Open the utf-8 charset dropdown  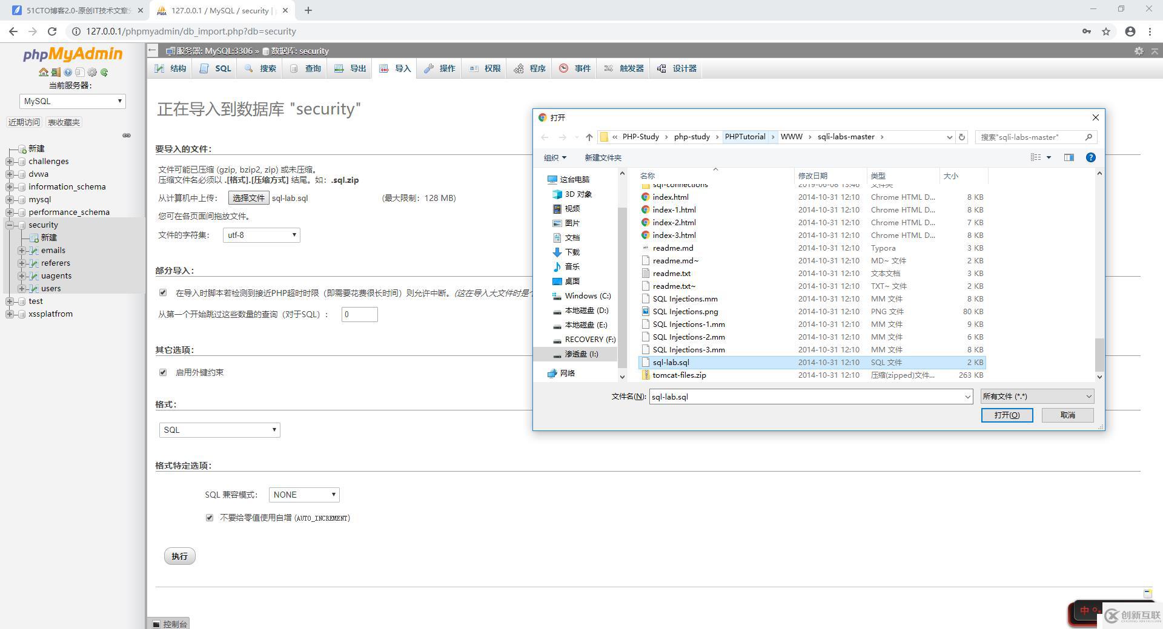pos(262,235)
